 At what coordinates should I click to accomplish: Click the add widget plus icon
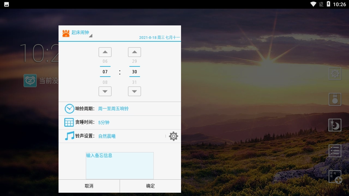[x=335, y=176]
